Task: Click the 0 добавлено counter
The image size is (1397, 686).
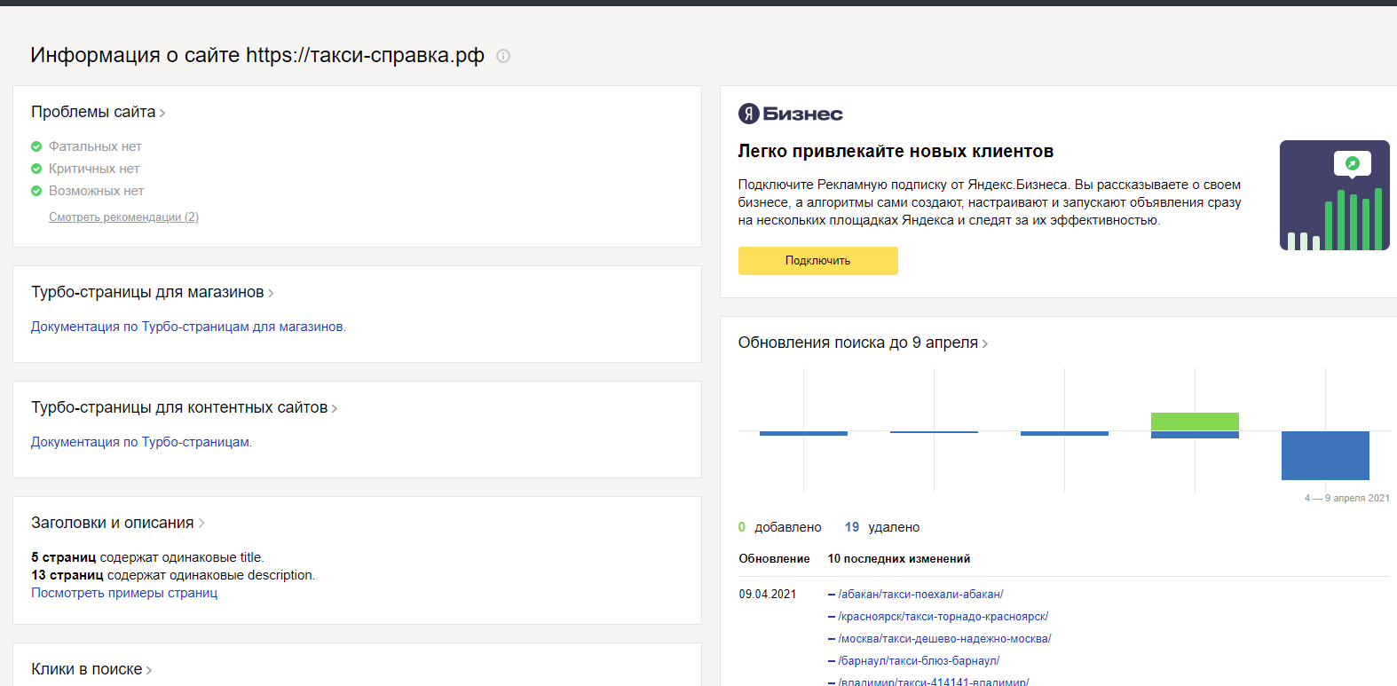Action: 780,527
